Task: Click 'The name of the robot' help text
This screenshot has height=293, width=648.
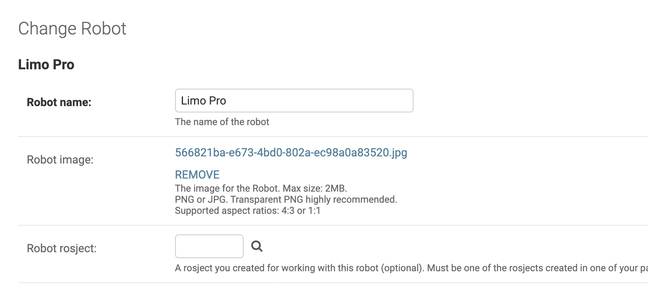Action: (222, 122)
